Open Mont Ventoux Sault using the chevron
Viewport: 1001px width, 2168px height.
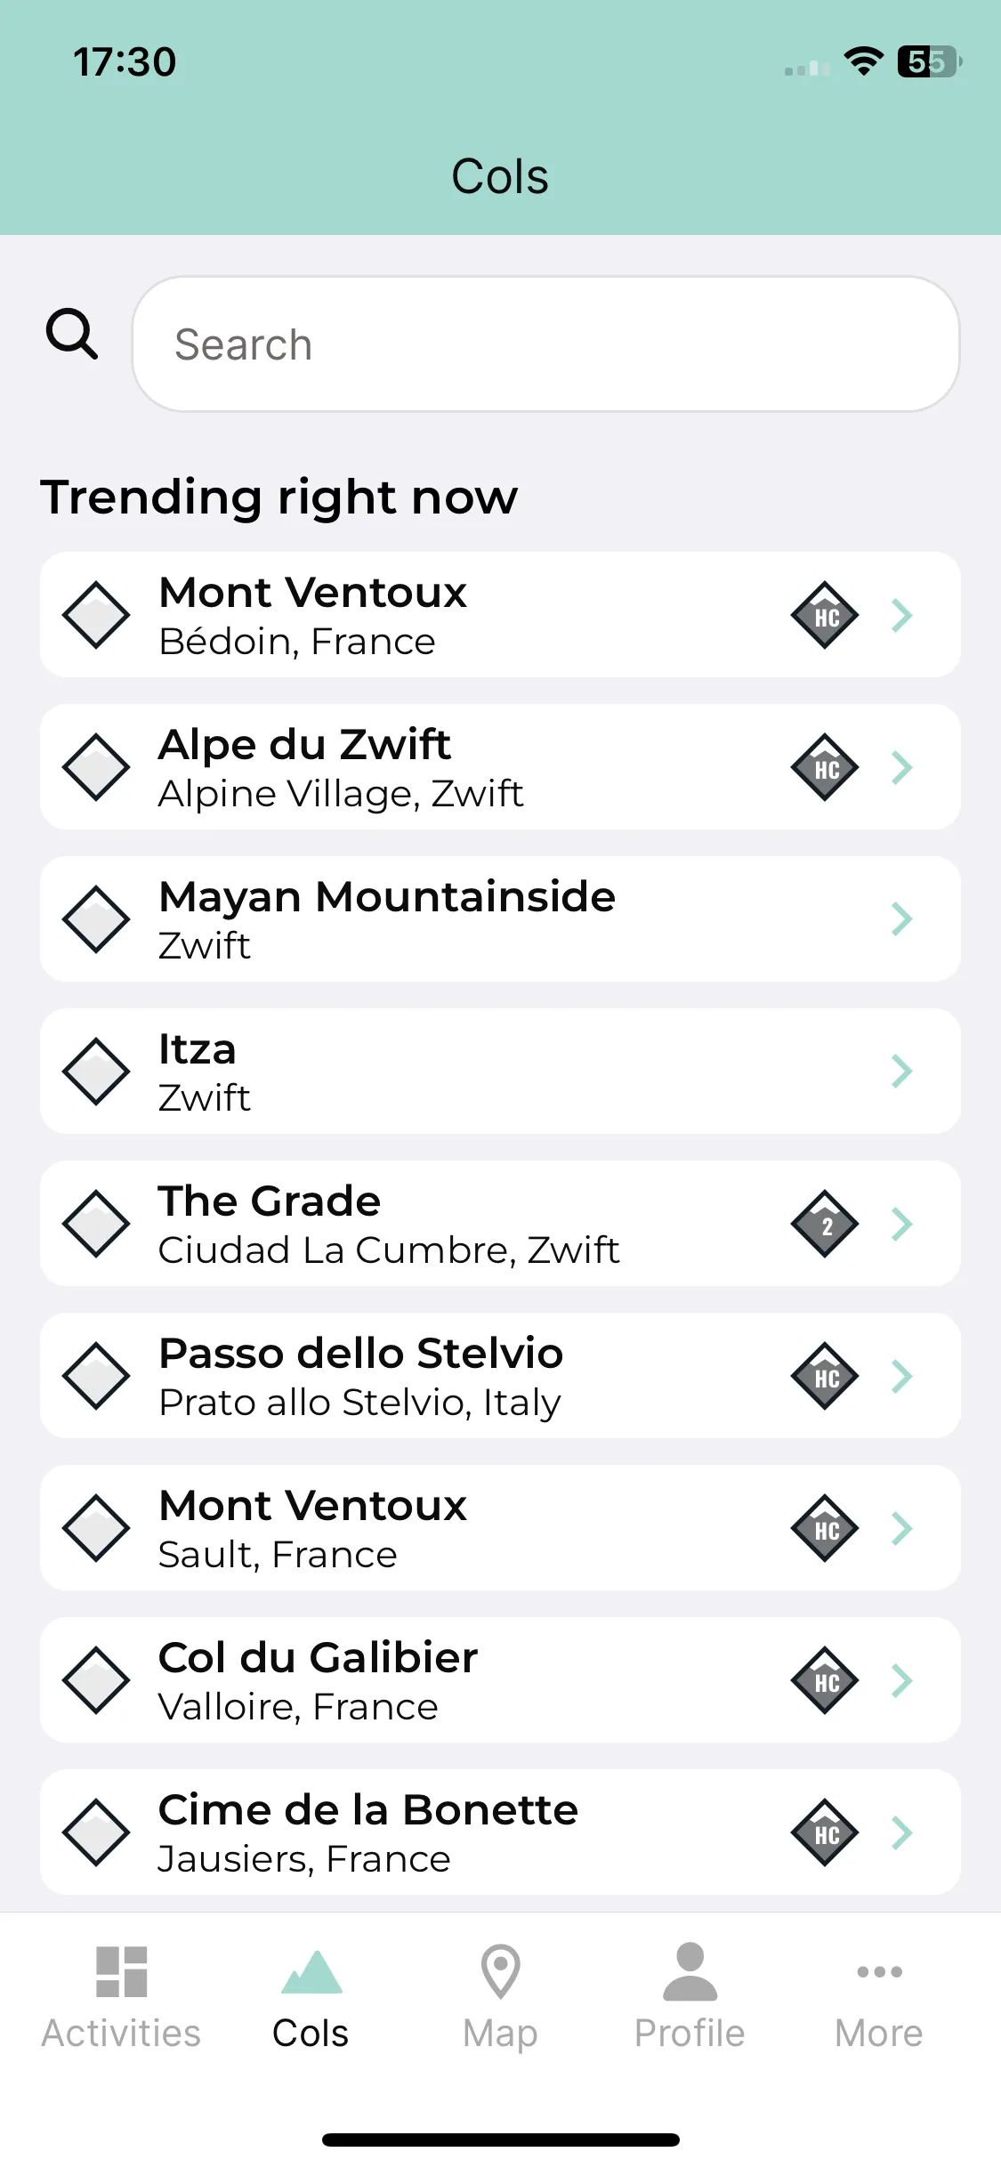click(902, 1528)
